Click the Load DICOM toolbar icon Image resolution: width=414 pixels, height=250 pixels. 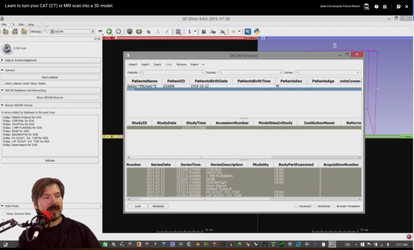click(15, 31)
